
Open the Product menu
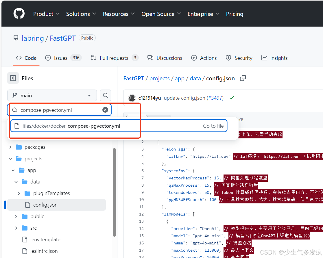[x=46, y=14]
